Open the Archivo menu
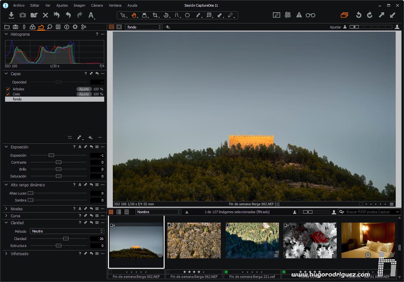Image resolution: width=404 pixels, height=282 pixels. click(x=19, y=5)
